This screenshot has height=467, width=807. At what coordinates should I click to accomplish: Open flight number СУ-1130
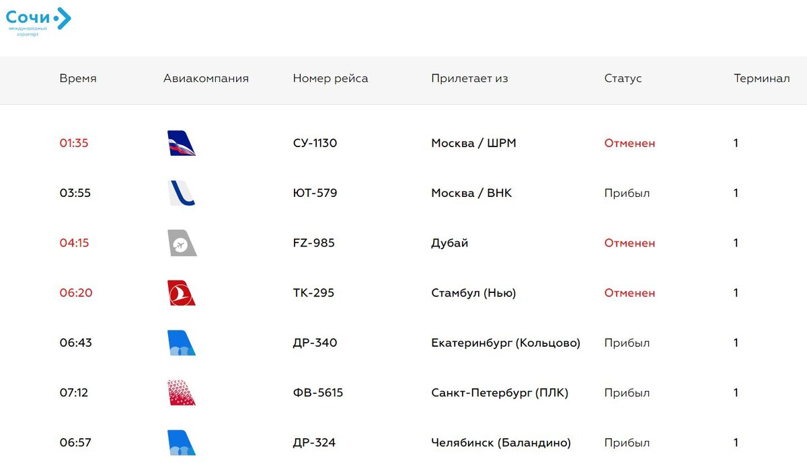pos(315,143)
